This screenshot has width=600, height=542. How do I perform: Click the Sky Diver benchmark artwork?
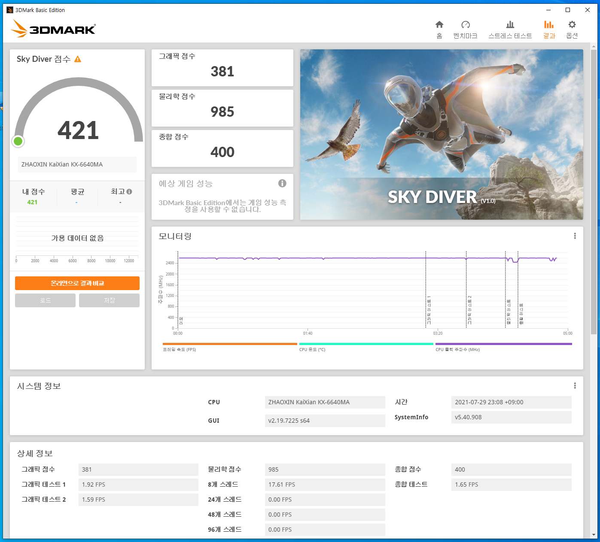click(x=442, y=134)
